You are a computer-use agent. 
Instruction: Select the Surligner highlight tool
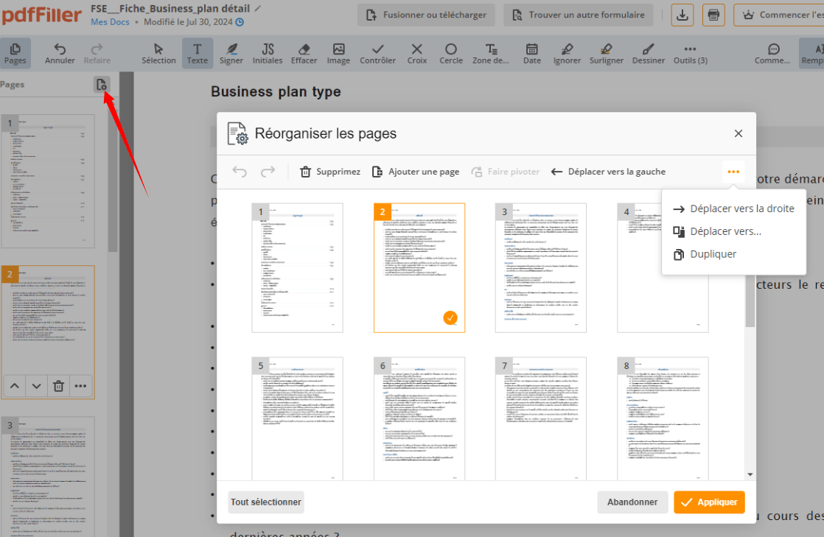pyautogui.click(x=607, y=54)
